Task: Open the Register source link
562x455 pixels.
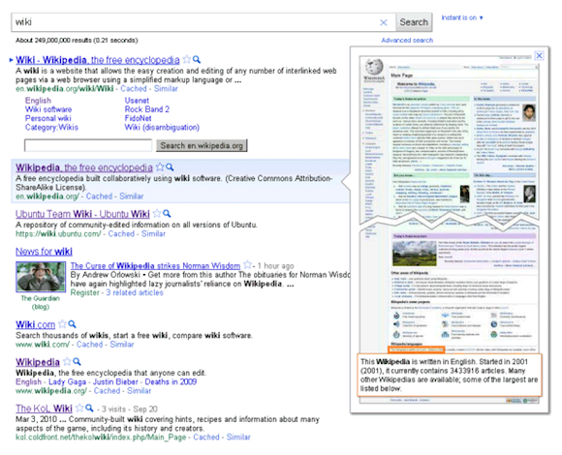Action: (x=84, y=292)
